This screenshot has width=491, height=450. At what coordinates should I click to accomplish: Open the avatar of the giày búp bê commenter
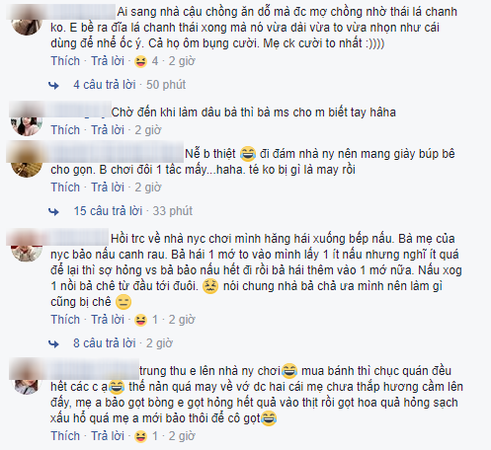(x=27, y=163)
